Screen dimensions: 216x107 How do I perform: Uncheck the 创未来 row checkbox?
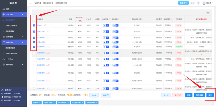tap(34, 25)
